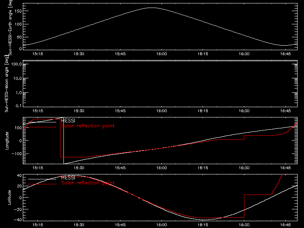Click 15:15 time label under Sun-HESSI-Earth plot
The height and width of the screenshot is (228, 304).
coord(38,54)
